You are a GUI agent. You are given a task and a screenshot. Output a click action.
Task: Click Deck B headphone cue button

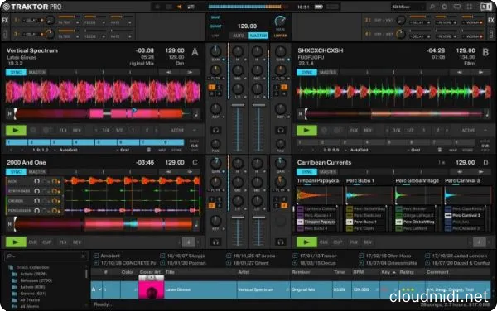point(281,130)
